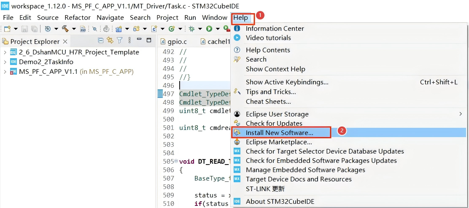Close the Project Explorer tab
Viewport: 469px width, 208px height.
[65, 41]
